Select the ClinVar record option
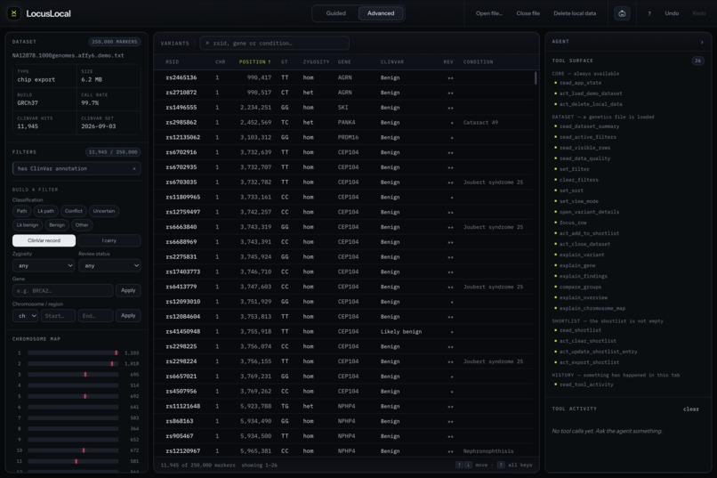This screenshot has width=717, height=478. pyautogui.click(x=44, y=240)
